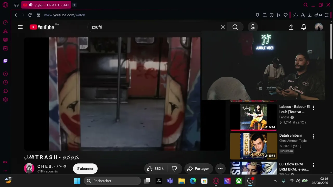
Task: Open options menu for Labess video
Action: (313, 108)
